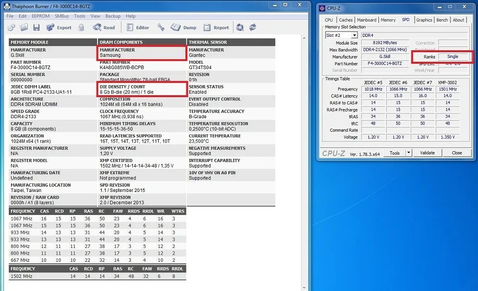This screenshot has width=478, height=291.
Task: Click the refresh arrows icon in toolbar
Action: (253, 27)
